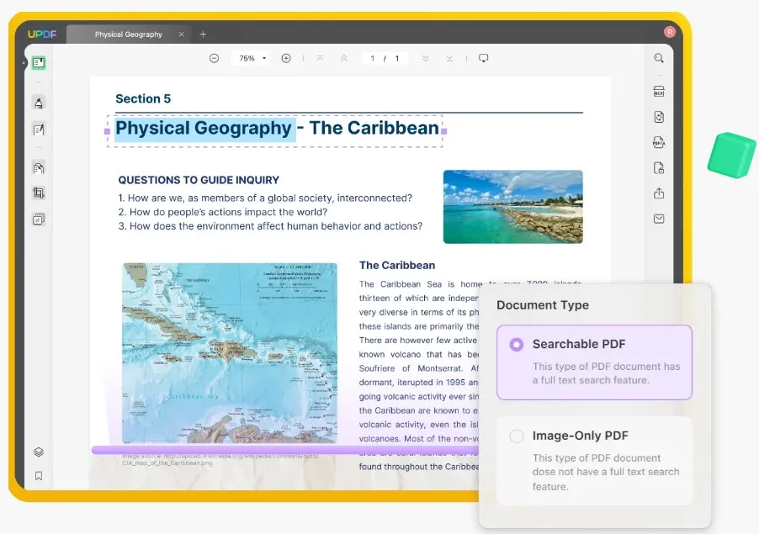This screenshot has width=759, height=534.
Task: Zoom in using the plus button
Action: 286,58
